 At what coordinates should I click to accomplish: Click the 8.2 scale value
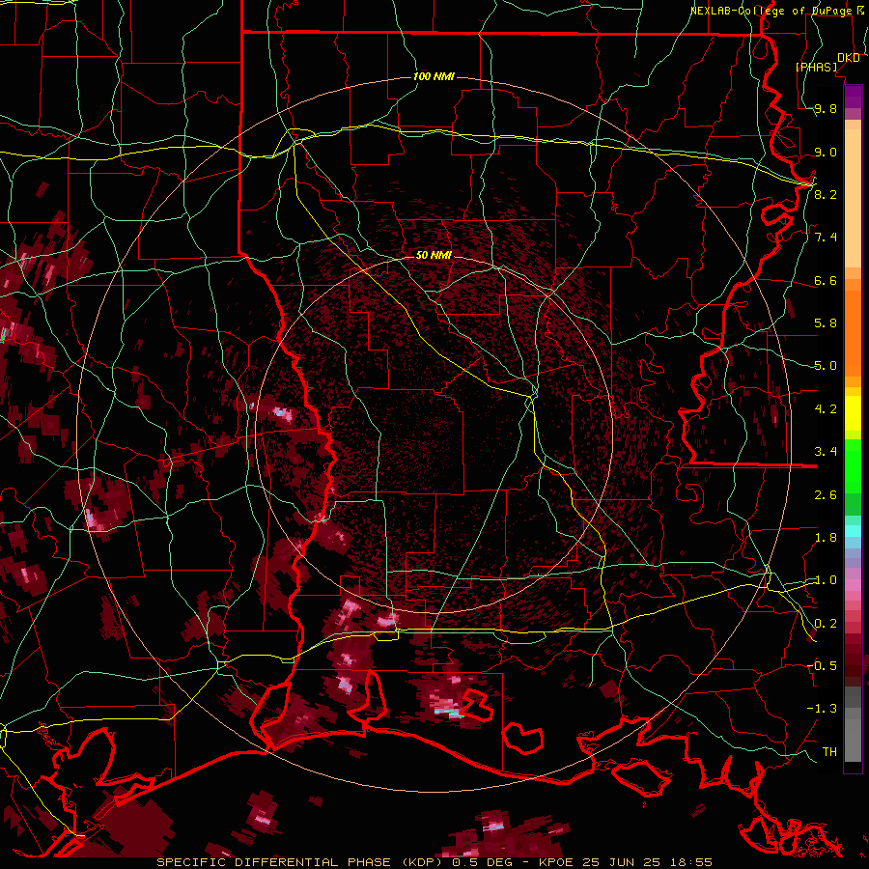click(x=826, y=194)
